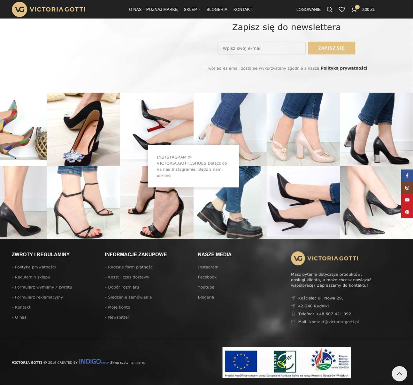413x385 pixels.
Task: Open the colorful patterned heels photo
Action: [x=23, y=129]
